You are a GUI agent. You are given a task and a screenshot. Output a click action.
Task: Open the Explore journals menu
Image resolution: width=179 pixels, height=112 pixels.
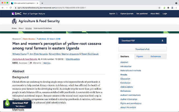[127, 13]
